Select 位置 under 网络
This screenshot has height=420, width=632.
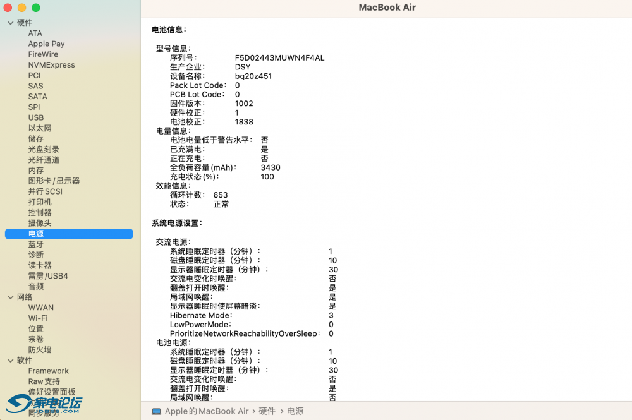pyautogui.click(x=36, y=328)
